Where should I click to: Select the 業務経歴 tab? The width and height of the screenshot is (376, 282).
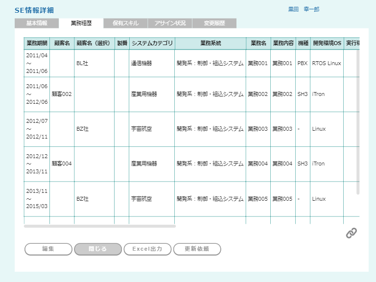coord(81,23)
